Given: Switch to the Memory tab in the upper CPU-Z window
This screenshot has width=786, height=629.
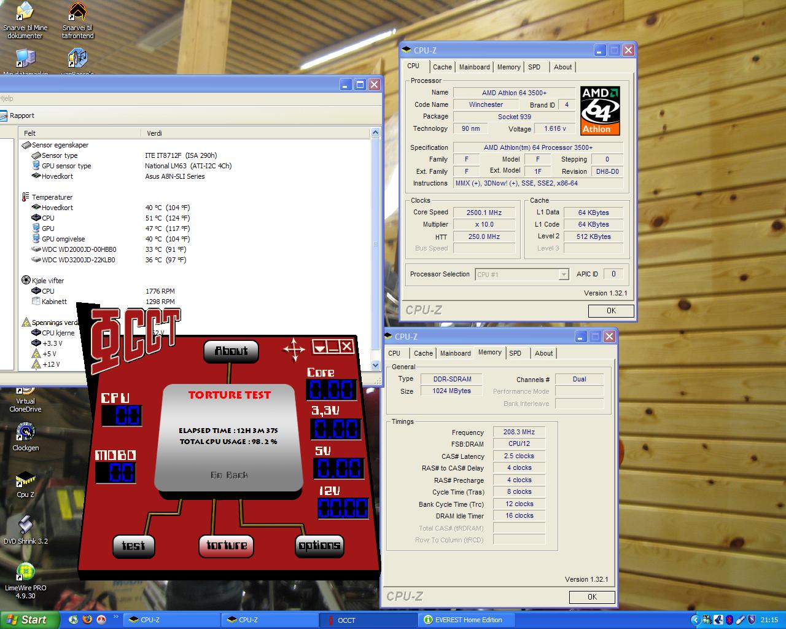Looking at the screenshot, I should [x=508, y=67].
